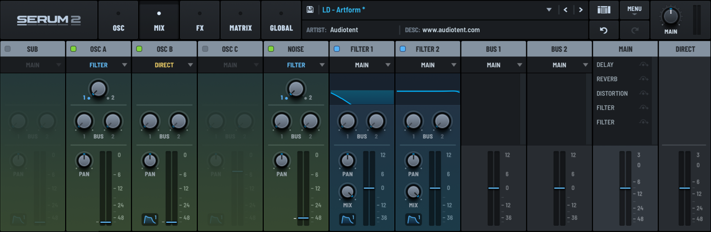Click Filter 2 curve shape icon
The height and width of the screenshot is (232, 711).
point(413,220)
